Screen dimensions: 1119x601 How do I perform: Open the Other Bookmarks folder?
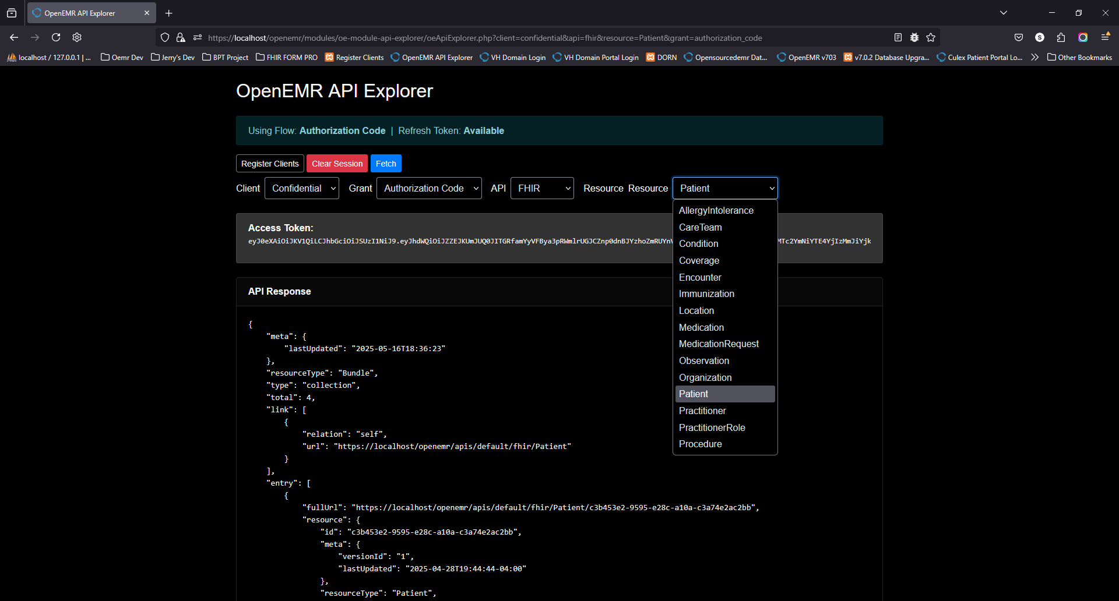coord(1079,57)
